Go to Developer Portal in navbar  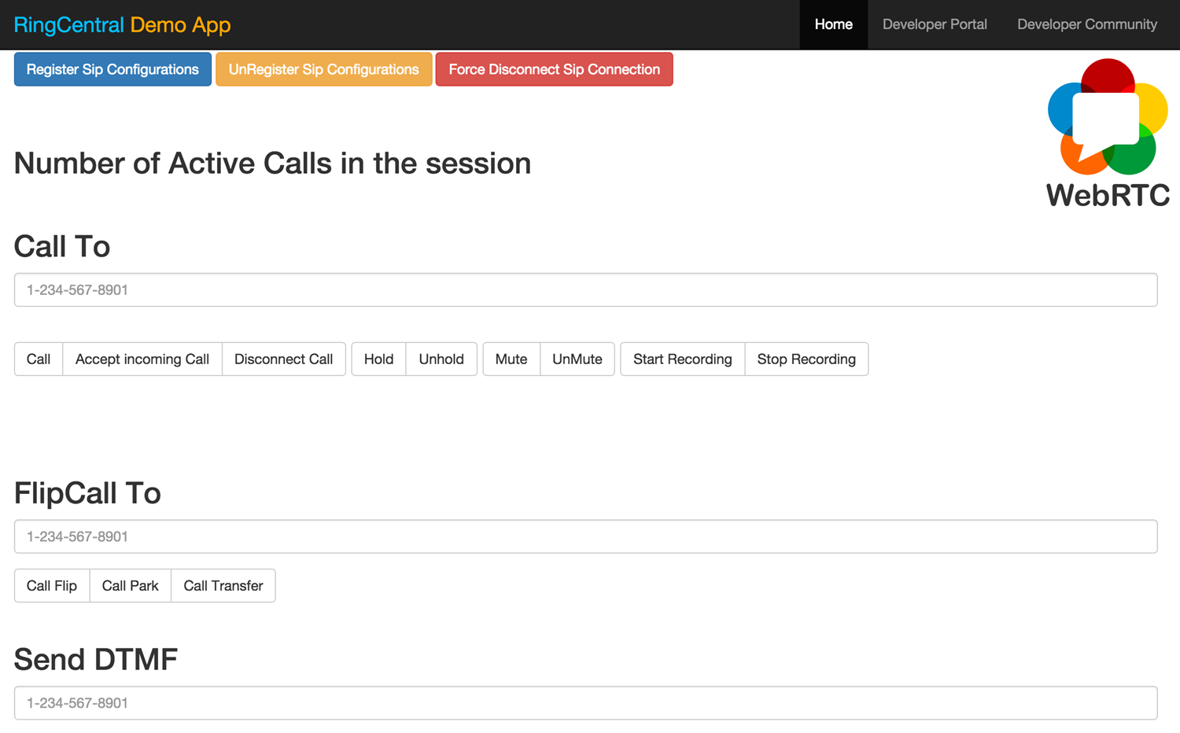click(x=935, y=24)
